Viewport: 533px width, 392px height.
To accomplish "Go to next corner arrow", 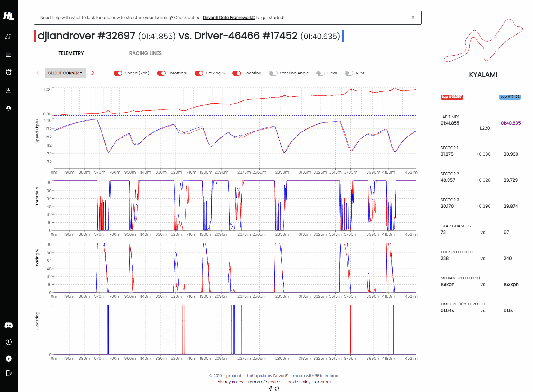I will pos(93,73).
